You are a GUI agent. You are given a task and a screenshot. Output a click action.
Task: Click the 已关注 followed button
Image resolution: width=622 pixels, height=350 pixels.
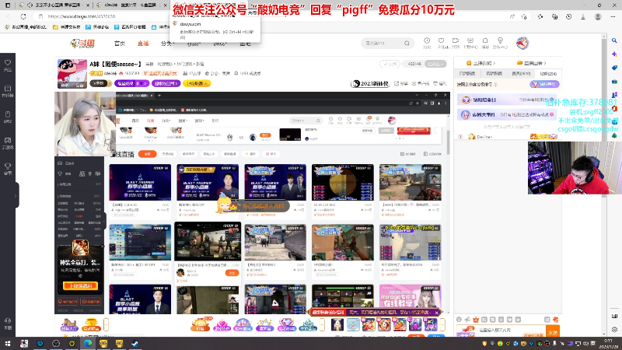point(435,64)
